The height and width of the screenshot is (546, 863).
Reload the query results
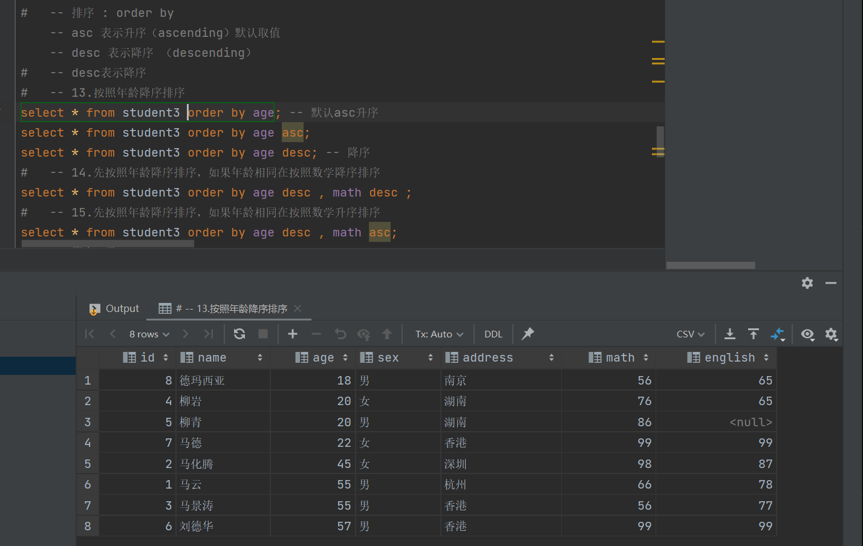point(239,334)
